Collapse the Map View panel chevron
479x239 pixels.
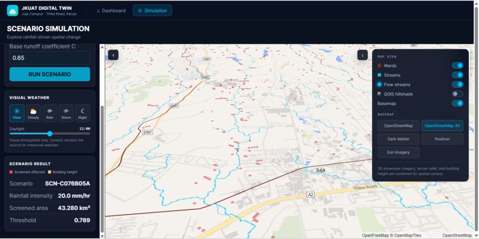(363, 55)
